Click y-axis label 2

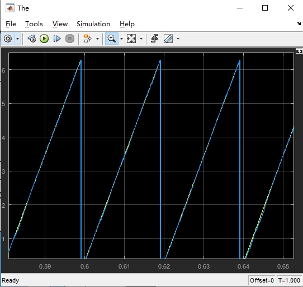click(3, 205)
